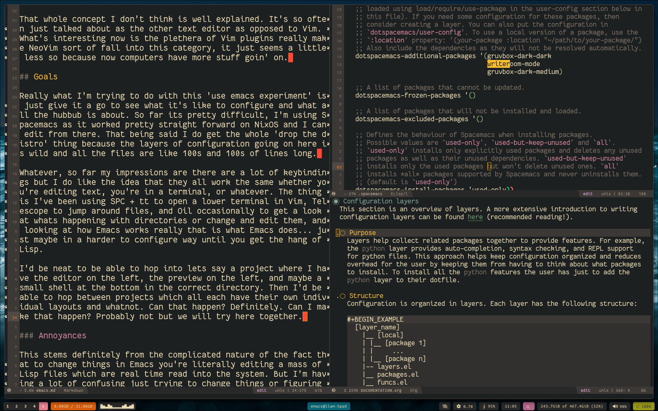Click the frequency icon showing 95%
The width and height of the screenshot is (658, 411).
[x=488, y=406]
